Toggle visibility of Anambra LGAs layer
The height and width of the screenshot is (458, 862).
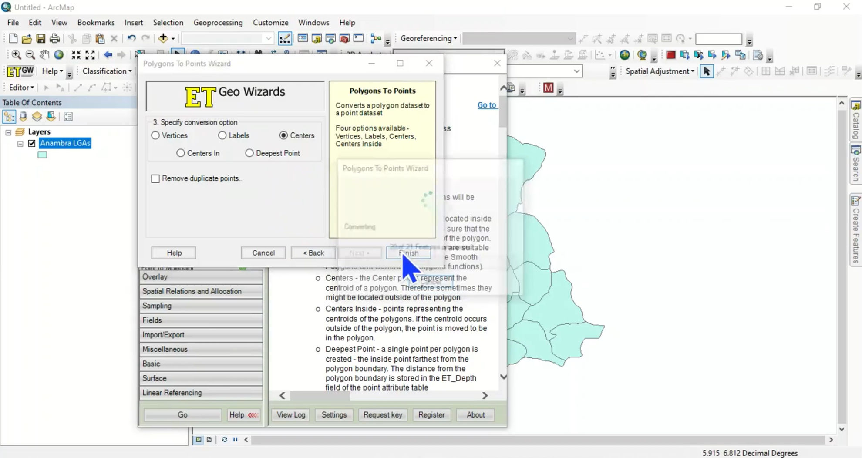click(32, 143)
